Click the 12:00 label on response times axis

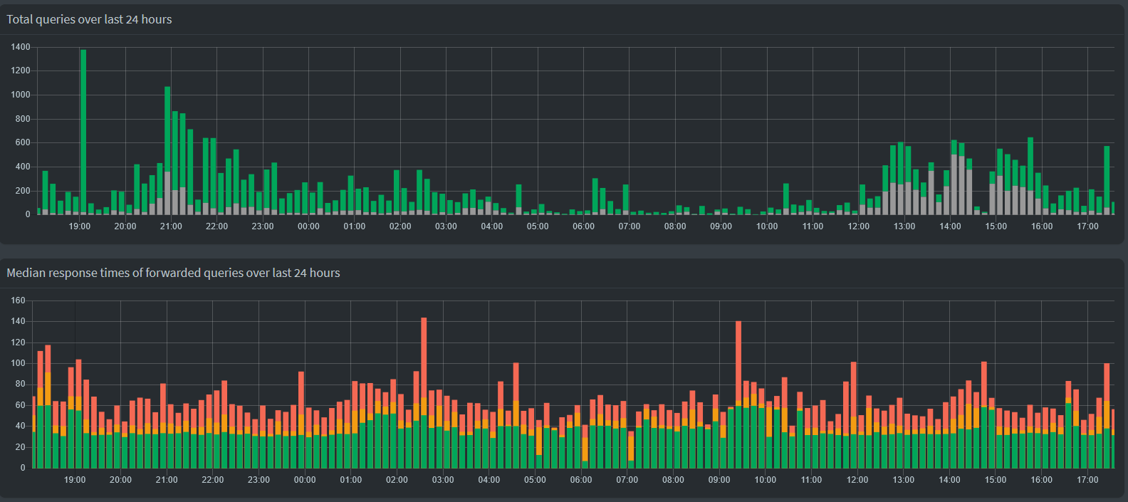coord(857,480)
